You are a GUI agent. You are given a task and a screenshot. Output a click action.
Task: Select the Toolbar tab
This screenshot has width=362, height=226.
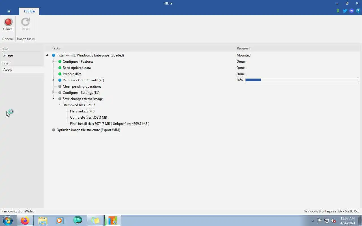[29, 11]
